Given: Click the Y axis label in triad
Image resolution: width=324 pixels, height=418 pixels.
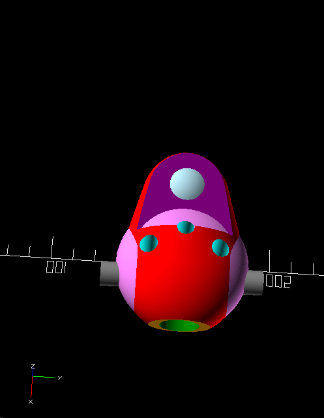Looking at the screenshot, I should click(60, 378).
